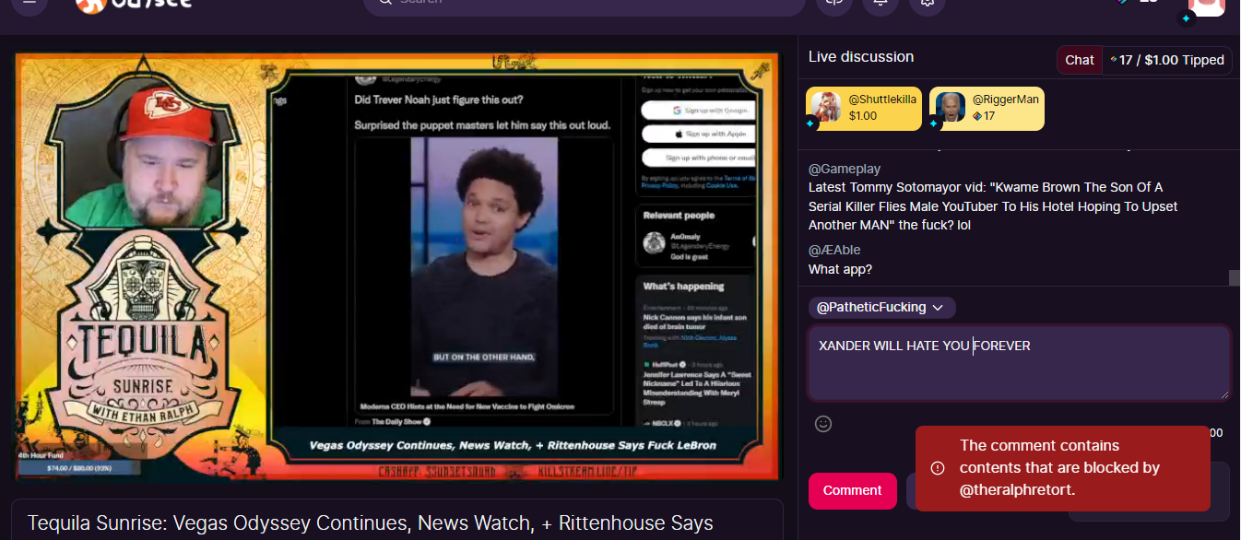1241x540 pixels.
Task: Focus the header Search field
Action: click(x=585, y=4)
